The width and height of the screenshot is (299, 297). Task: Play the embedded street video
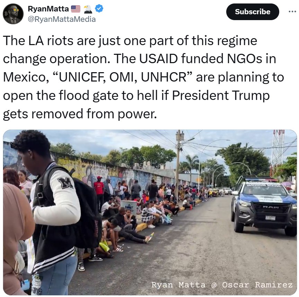[x=150, y=212]
